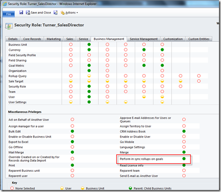
Task: Click the Save and New icon
Action: [x=55, y=13]
